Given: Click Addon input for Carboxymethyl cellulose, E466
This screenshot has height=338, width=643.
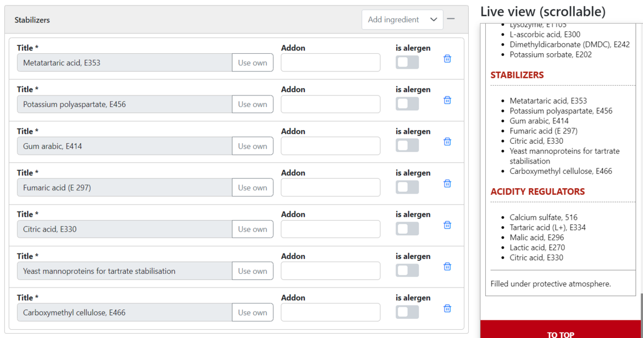Looking at the screenshot, I should 330,312.
